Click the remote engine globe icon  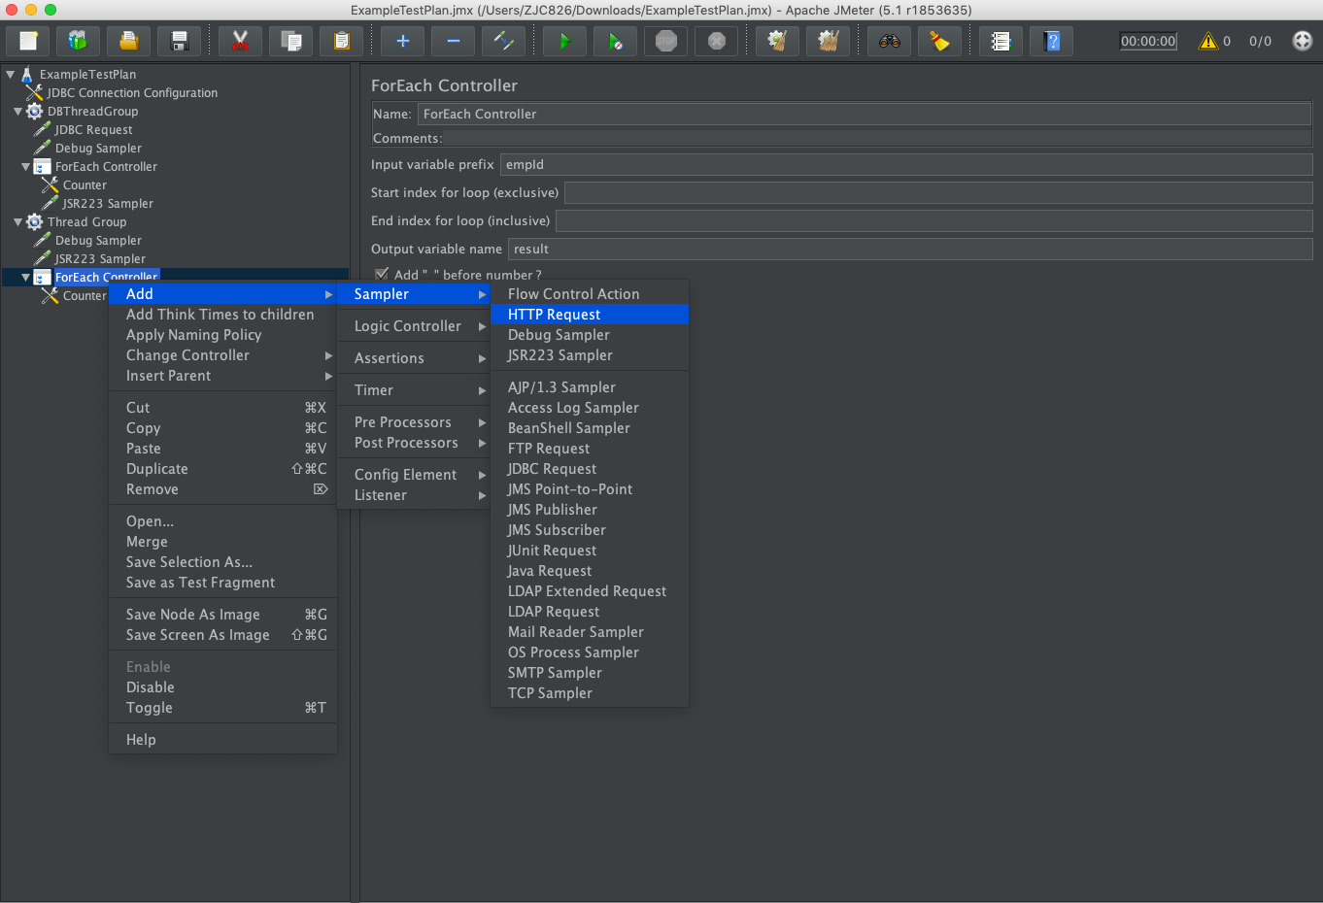(1303, 41)
